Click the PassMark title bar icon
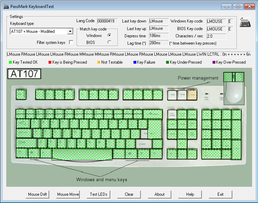The height and width of the screenshot is (203, 258). click(6, 7)
